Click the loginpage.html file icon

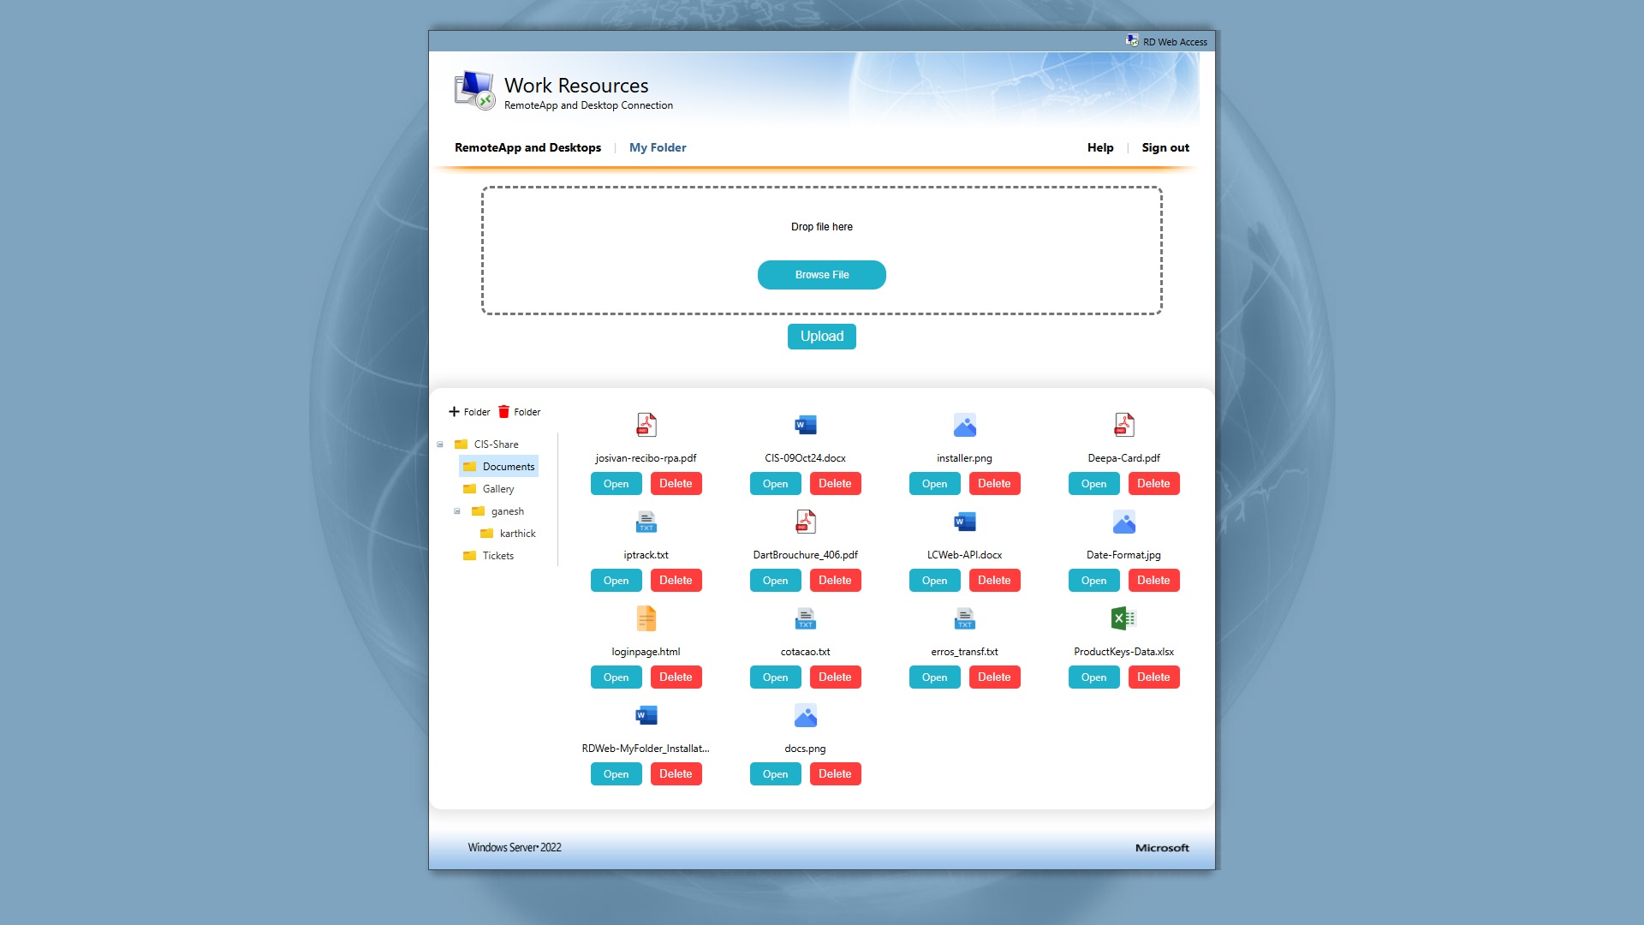pos(646,618)
